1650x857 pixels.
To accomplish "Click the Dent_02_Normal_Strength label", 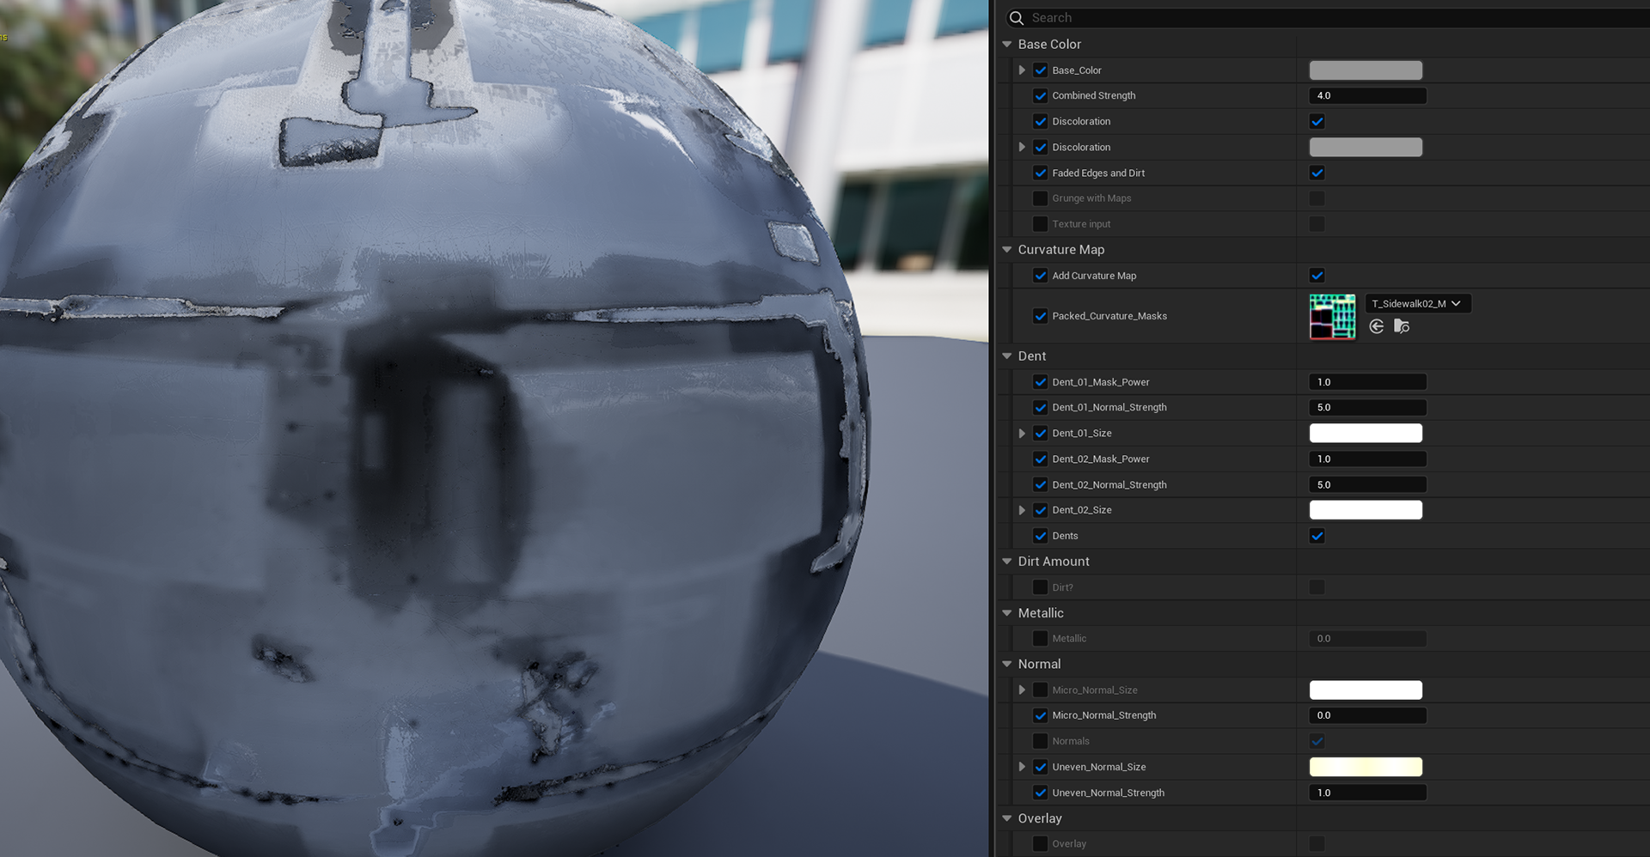I will pos(1109,485).
